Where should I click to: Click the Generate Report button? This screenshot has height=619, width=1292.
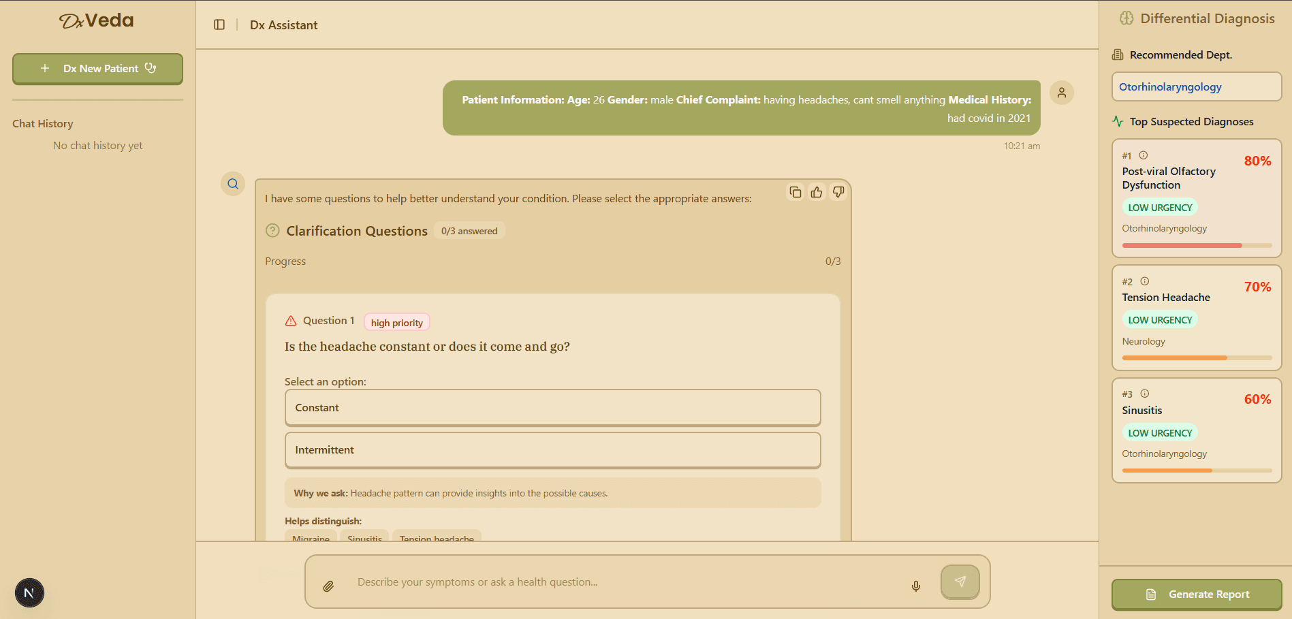(x=1197, y=594)
